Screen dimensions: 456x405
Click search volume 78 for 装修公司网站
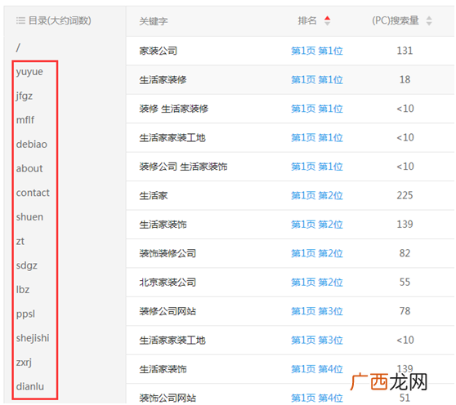click(405, 311)
